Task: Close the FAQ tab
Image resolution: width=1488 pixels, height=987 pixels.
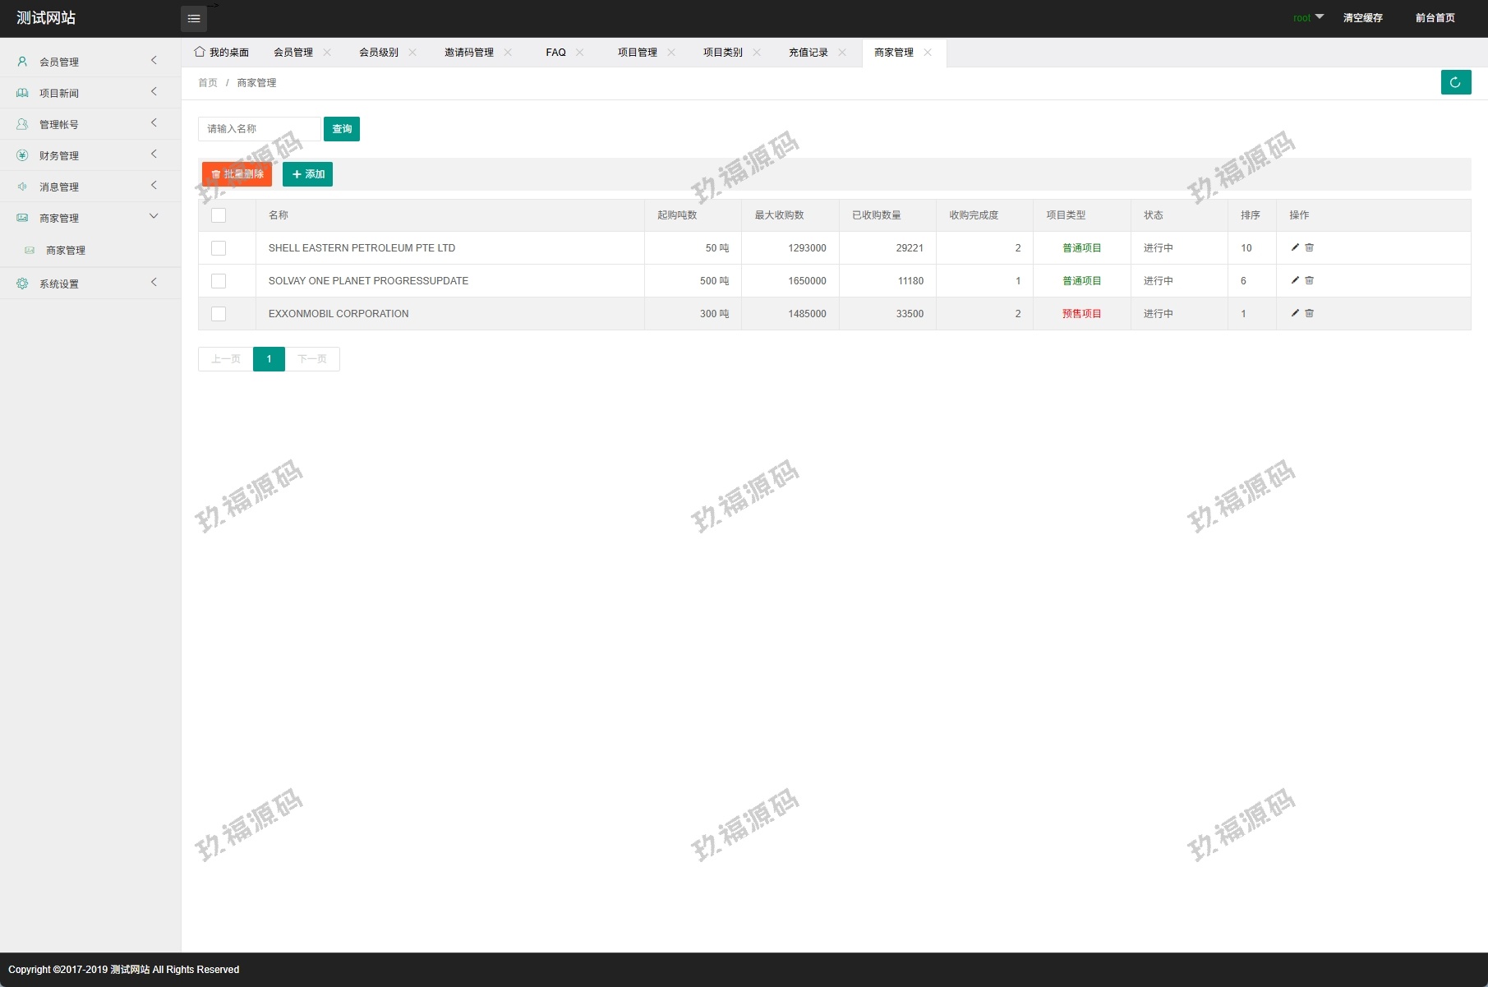Action: tap(580, 53)
